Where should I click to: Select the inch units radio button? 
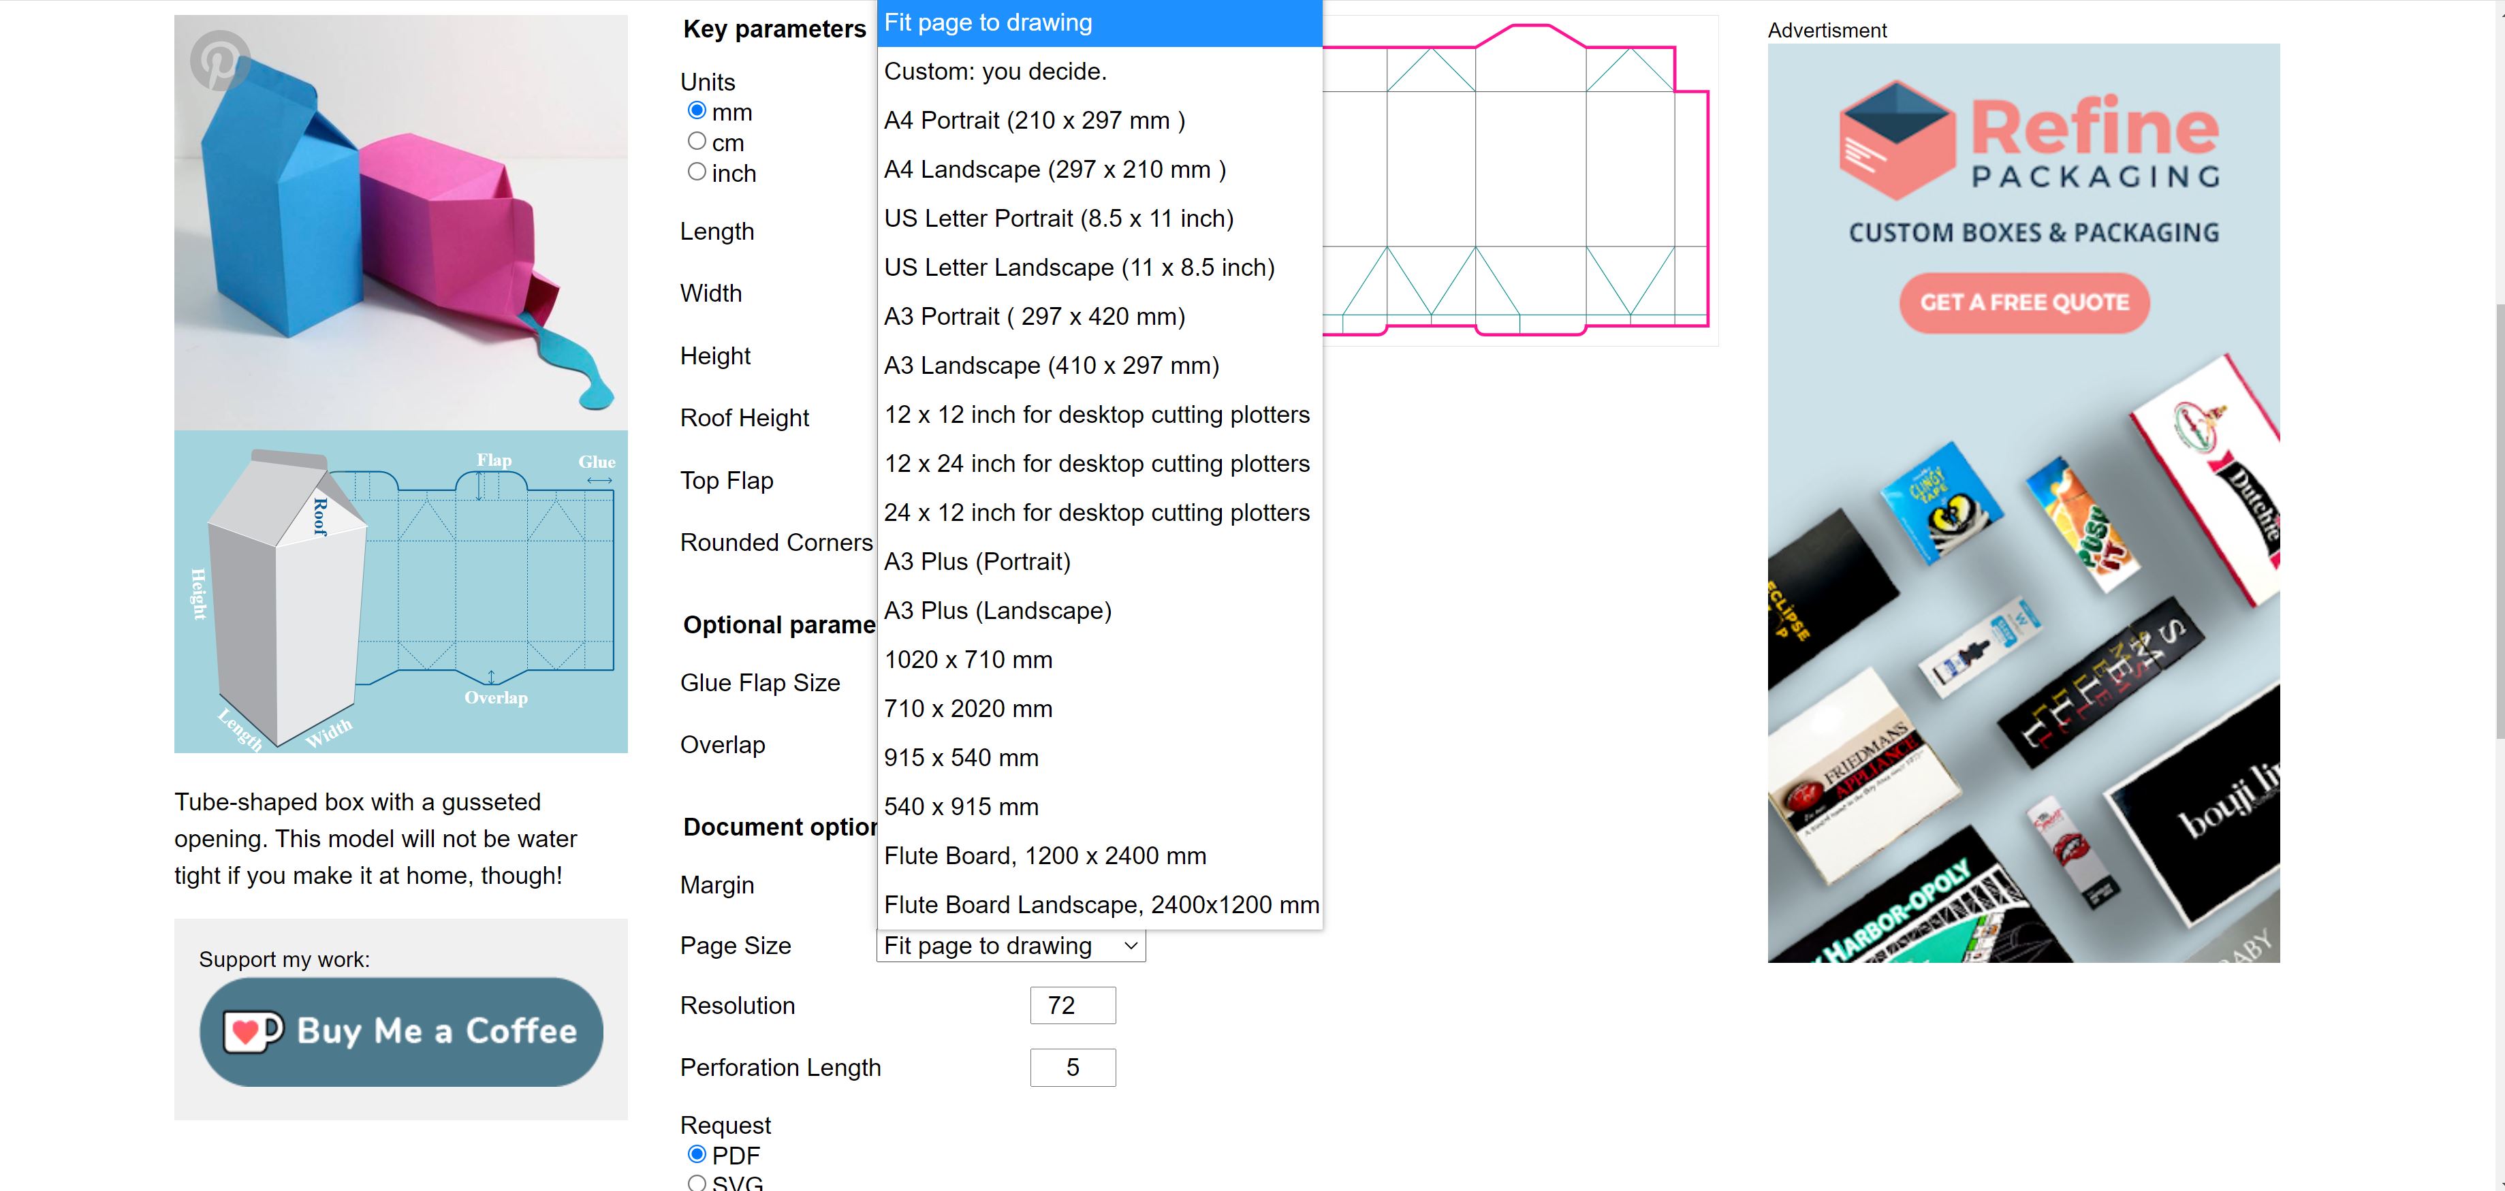click(x=696, y=172)
